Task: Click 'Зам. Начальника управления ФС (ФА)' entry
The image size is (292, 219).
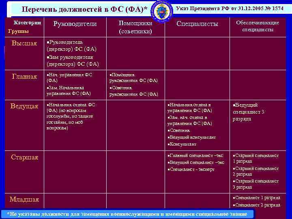Action: [69, 90]
